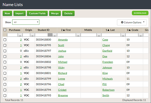The width and height of the screenshot is (151, 103).
Task: Expand the Column Options dropdown
Action: [132, 22]
